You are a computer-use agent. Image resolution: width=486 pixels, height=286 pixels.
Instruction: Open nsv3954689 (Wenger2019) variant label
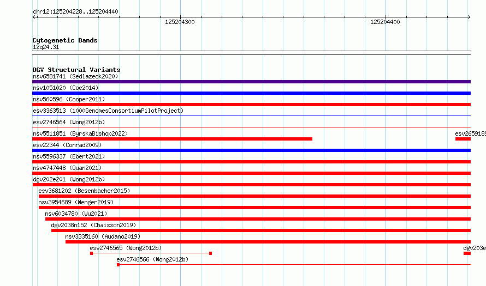[76, 202]
